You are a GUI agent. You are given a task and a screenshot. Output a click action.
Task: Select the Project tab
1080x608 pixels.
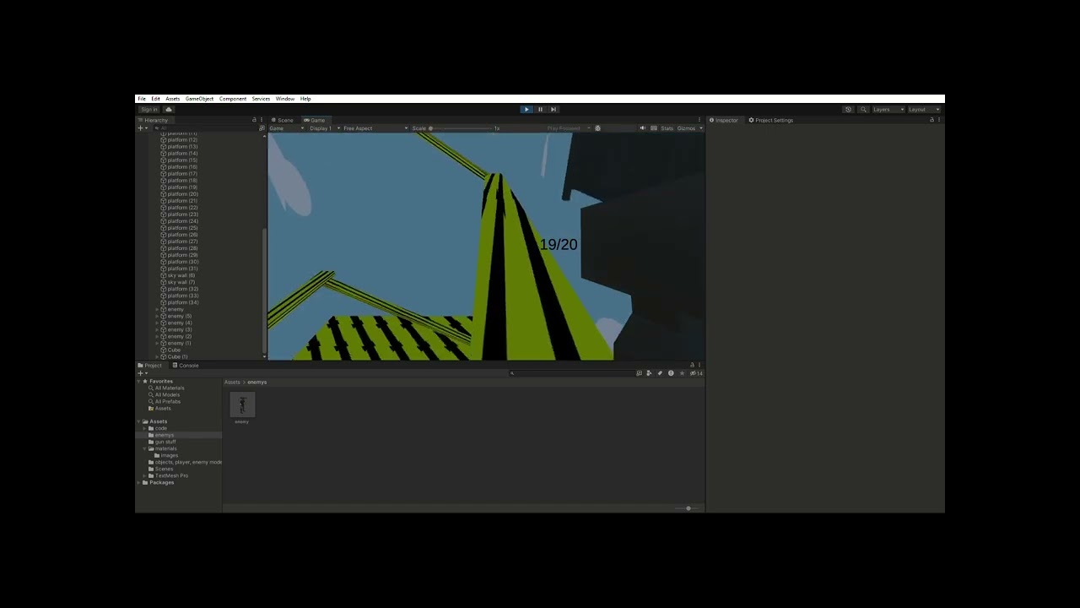click(x=150, y=365)
